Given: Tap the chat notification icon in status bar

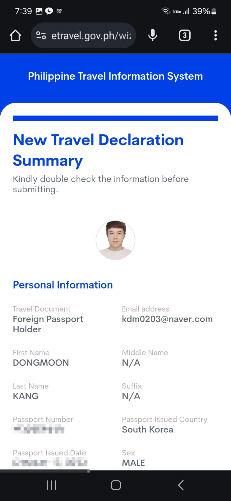Looking at the screenshot, I should (49, 11).
